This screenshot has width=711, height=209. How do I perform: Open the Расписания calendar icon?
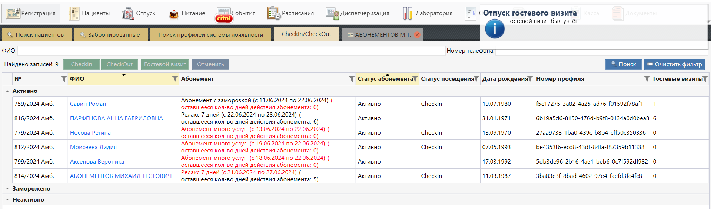pos(273,13)
